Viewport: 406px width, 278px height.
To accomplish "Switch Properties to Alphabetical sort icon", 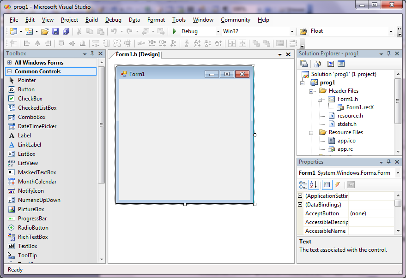I will point(314,185).
